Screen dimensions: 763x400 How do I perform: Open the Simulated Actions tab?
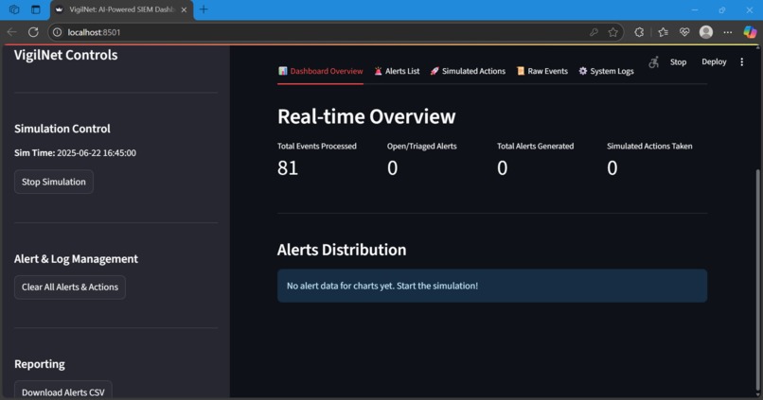tap(468, 71)
